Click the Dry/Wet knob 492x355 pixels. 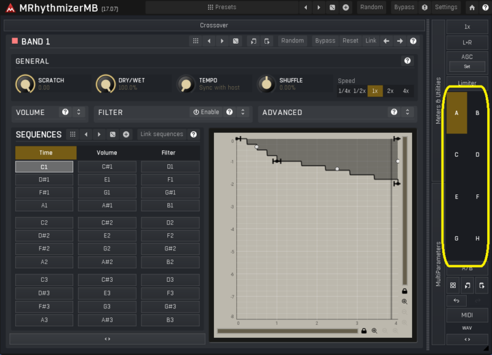[x=105, y=83]
